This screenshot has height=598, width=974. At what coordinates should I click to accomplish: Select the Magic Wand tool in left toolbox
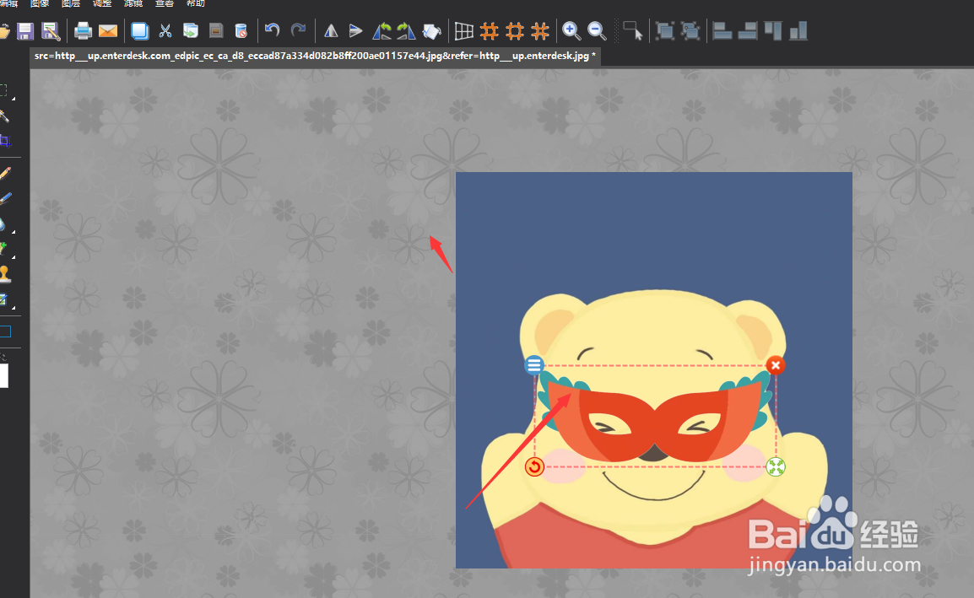pyautogui.click(x=4, y=116)
